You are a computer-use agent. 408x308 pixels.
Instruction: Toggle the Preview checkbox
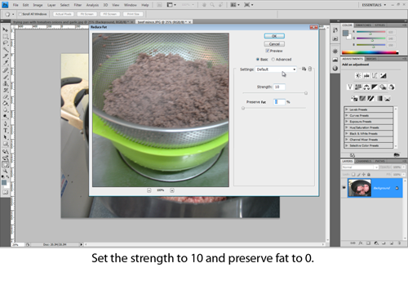268,51
